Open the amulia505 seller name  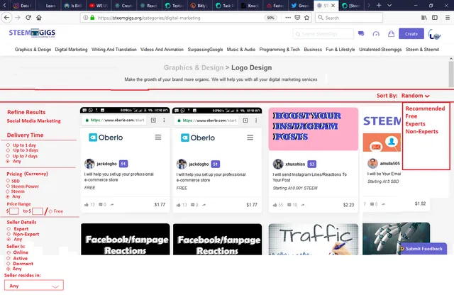[x=389, y=164]
